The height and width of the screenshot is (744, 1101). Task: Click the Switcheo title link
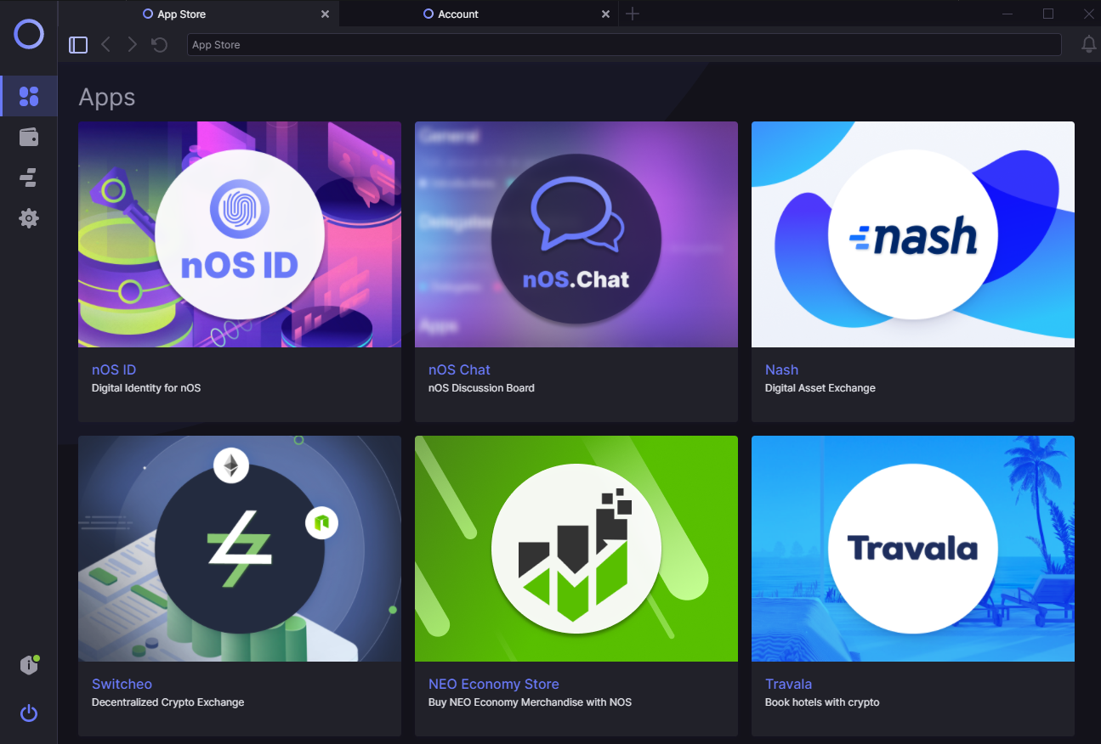click(122, 684)
